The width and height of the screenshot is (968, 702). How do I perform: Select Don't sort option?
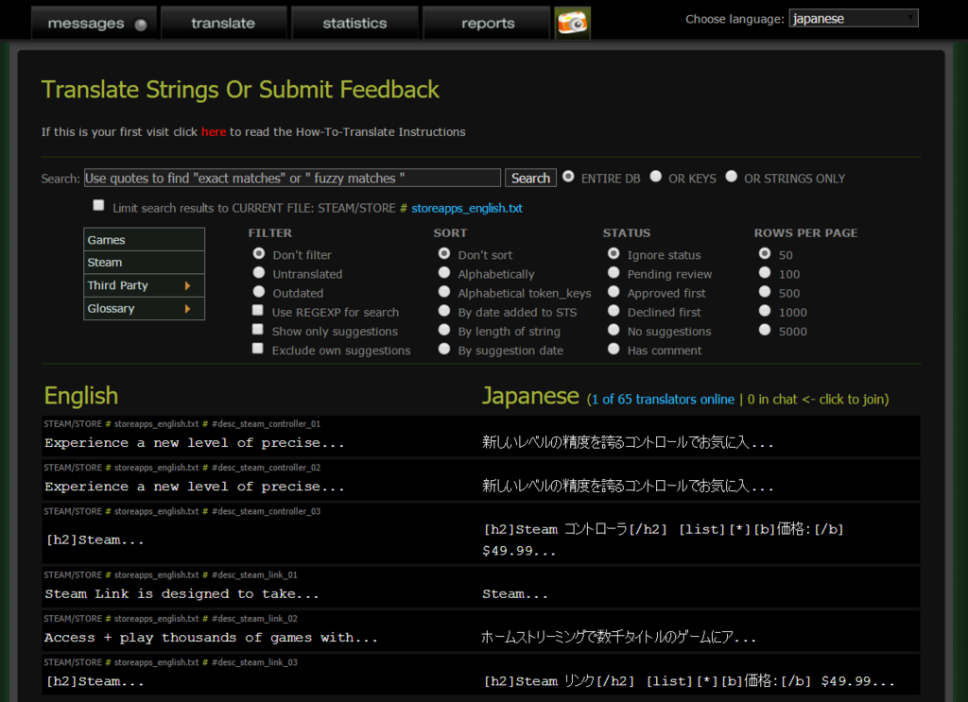coord(444,253)
